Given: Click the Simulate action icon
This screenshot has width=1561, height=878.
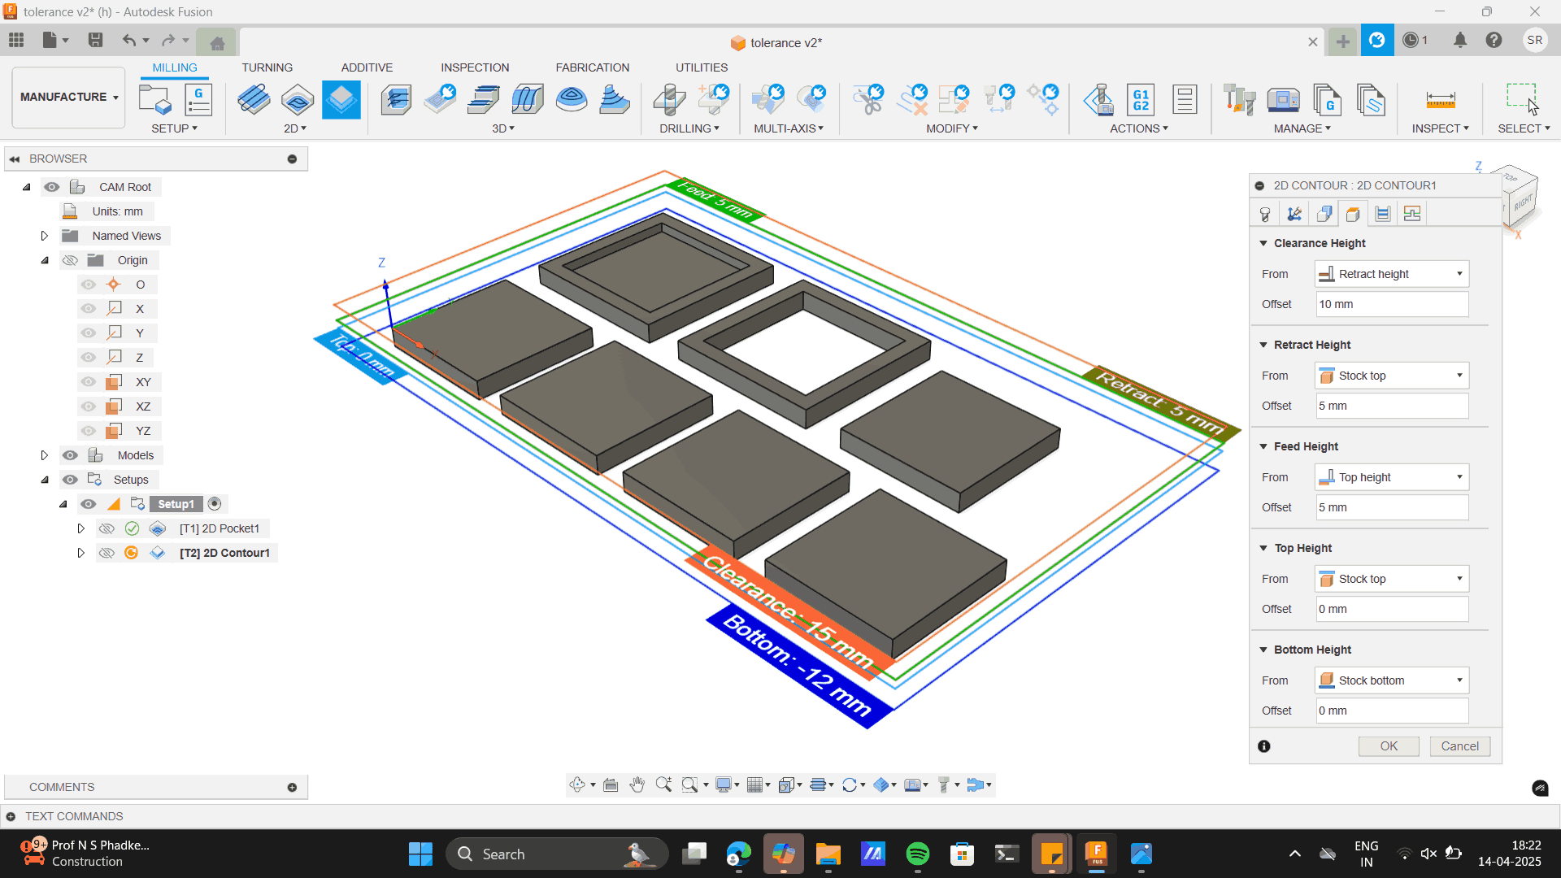Looking at the screenshot, I should (1098, 100).
